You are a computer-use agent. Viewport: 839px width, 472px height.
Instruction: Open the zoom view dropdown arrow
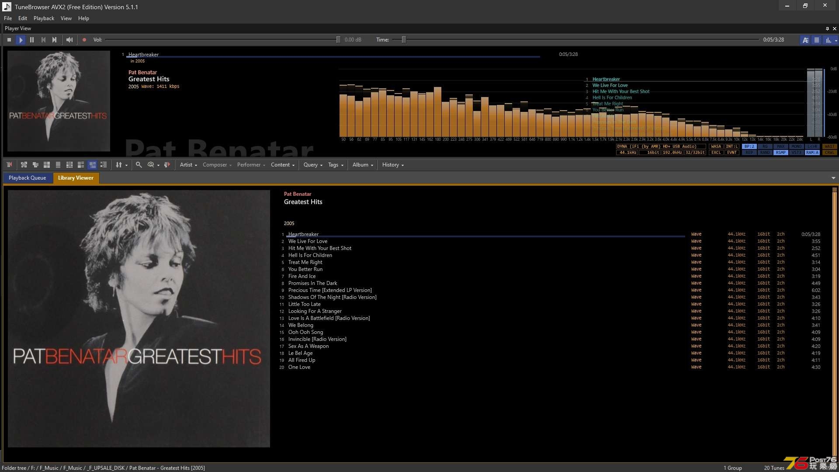coord(158,165)
